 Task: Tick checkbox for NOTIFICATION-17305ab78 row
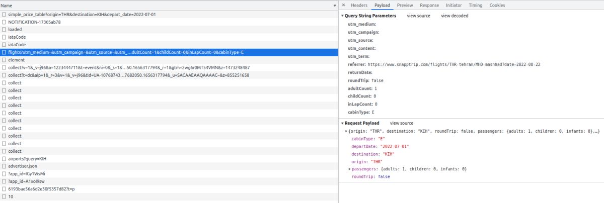click(4, 22)
